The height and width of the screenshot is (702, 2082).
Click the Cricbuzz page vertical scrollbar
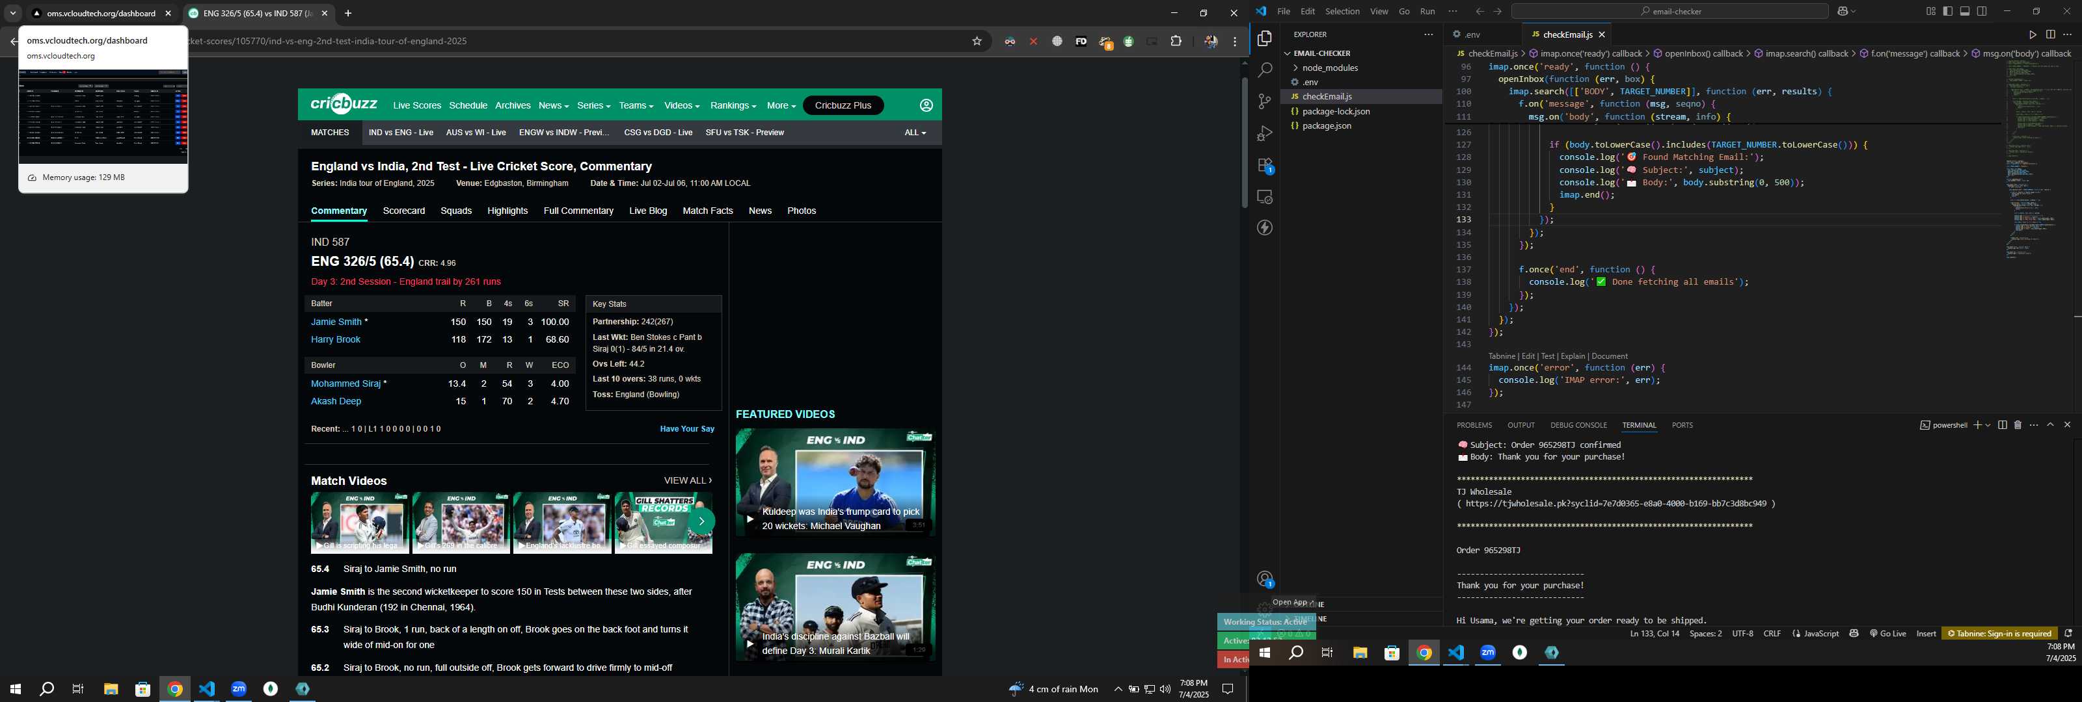[1245, 142]
